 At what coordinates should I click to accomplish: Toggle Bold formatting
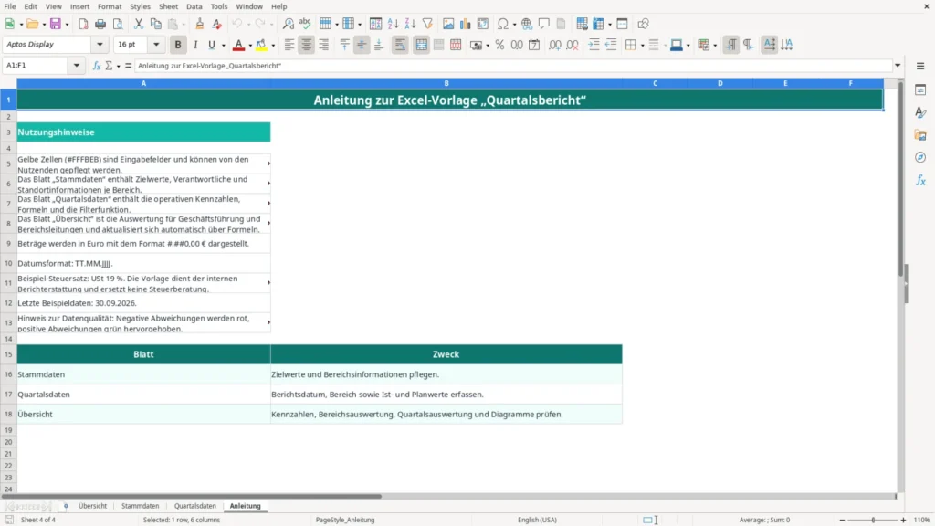[178, 45]
